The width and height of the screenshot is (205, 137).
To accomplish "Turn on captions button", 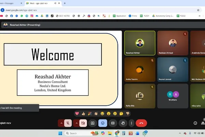I will click(x=113, y=123).
